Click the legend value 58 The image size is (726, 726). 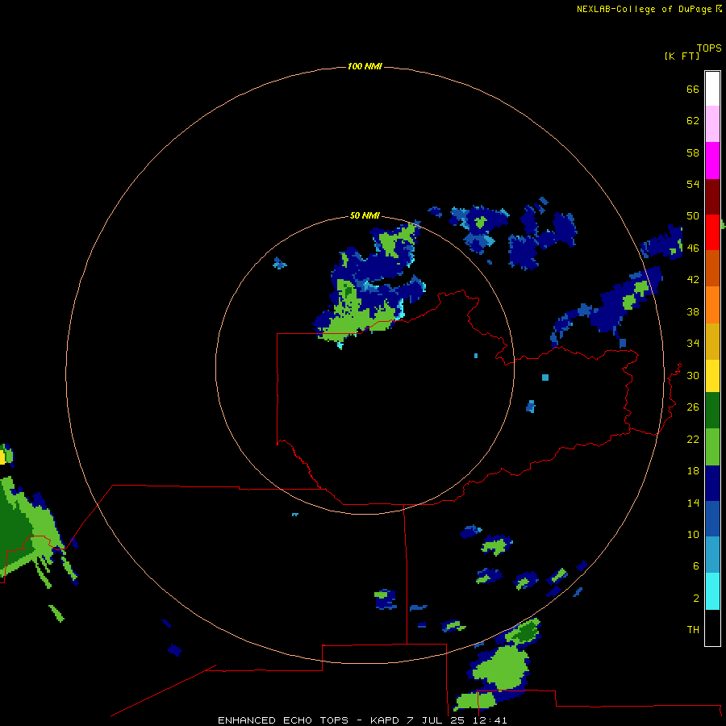tap(693, 152)
